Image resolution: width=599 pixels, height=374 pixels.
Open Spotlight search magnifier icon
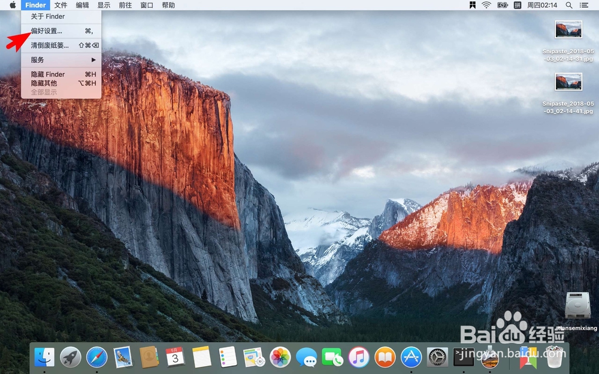pyautogui.click(x=569, y=5)
